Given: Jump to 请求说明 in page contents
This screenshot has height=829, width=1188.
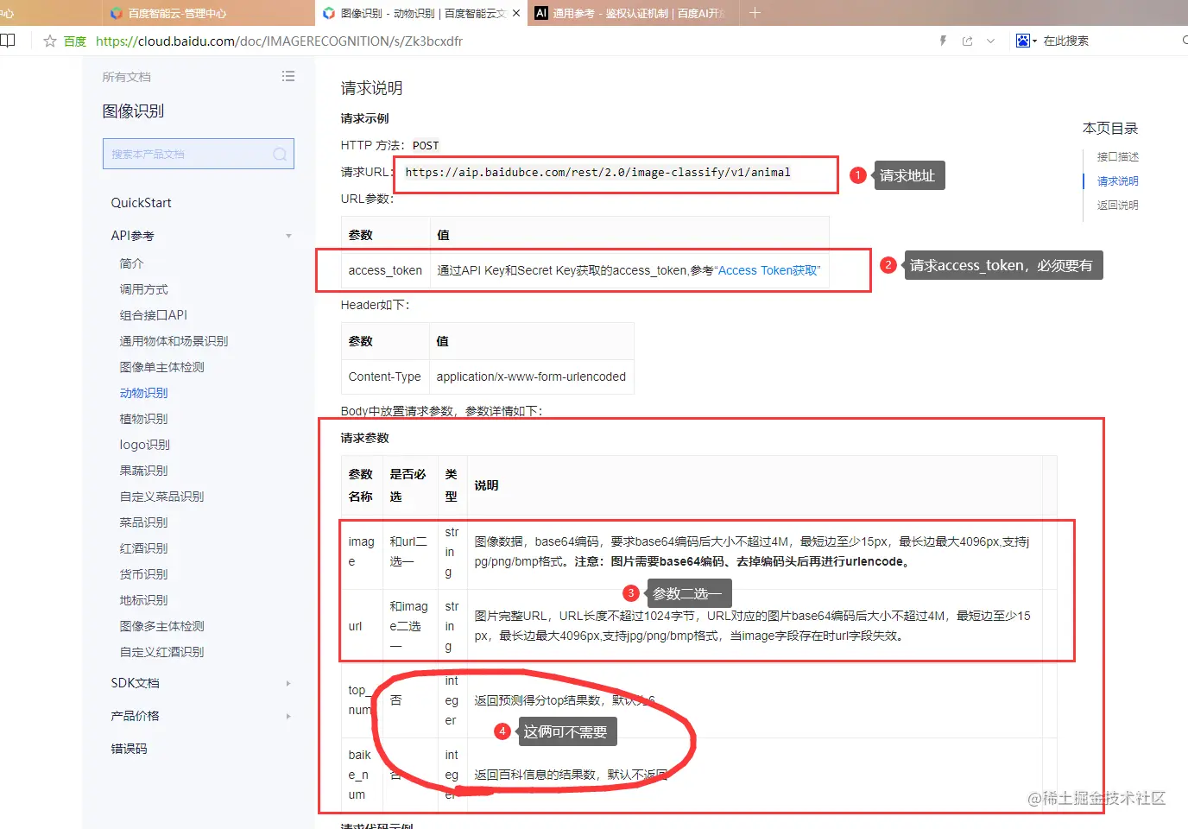Looking at the screenshot, I should 1117,180.
